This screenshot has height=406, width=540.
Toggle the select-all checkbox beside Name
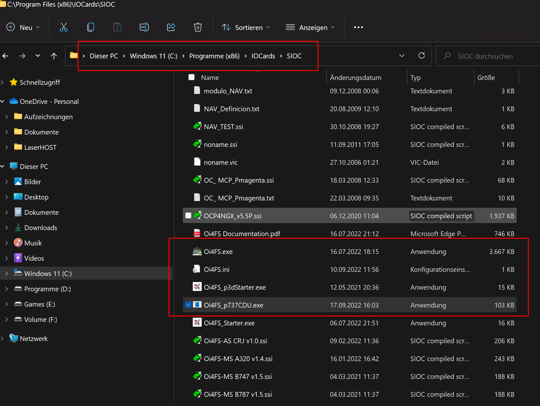[x=191, y=77]
